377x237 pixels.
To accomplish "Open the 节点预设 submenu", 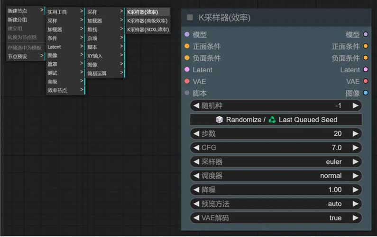I will (26, 57).
